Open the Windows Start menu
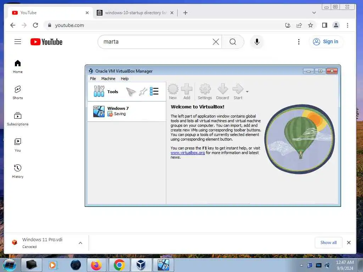Viewport: 363px width, 272px height. (10, 265)
